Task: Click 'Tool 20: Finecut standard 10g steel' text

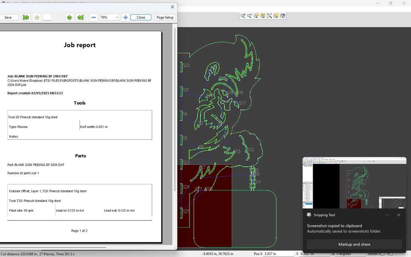Action: pos(33,117)
